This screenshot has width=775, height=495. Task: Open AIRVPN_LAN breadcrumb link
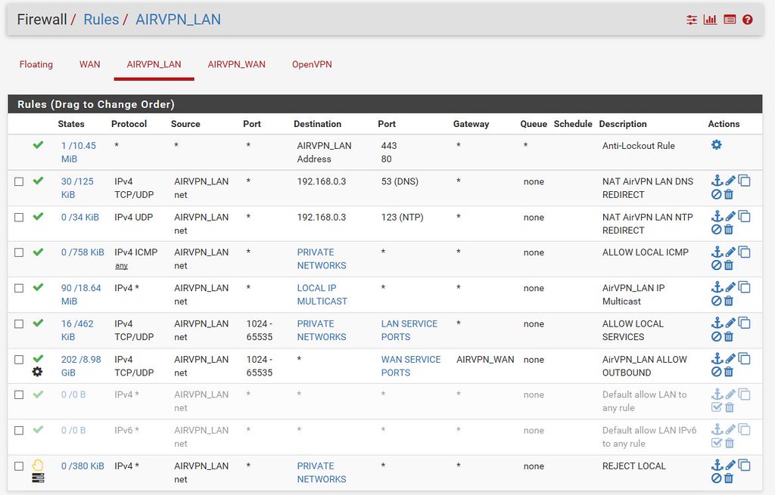pyautogui.click(x=178, y=19)
